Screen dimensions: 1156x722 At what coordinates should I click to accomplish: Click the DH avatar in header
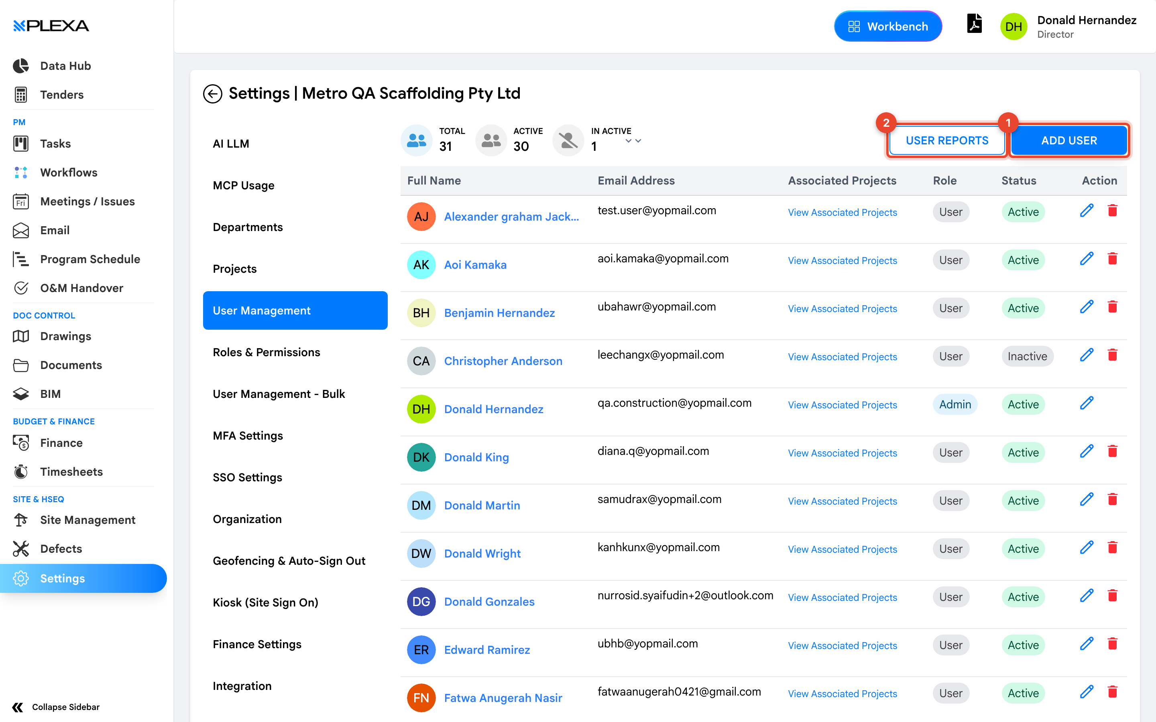pyautogui.click(x=1014, y=27)
